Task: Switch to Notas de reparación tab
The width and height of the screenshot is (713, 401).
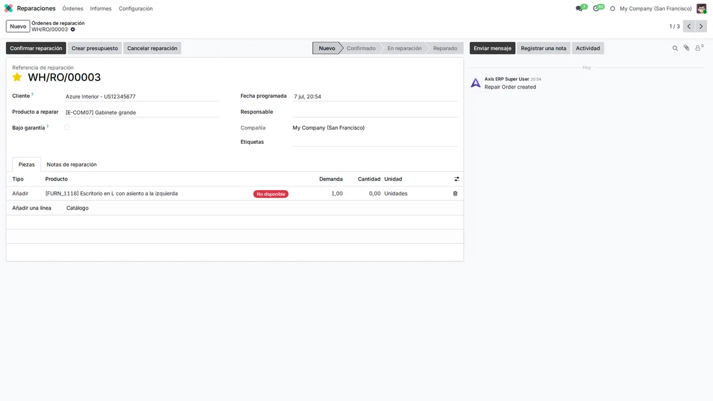Action: click(x=72, y=165)
